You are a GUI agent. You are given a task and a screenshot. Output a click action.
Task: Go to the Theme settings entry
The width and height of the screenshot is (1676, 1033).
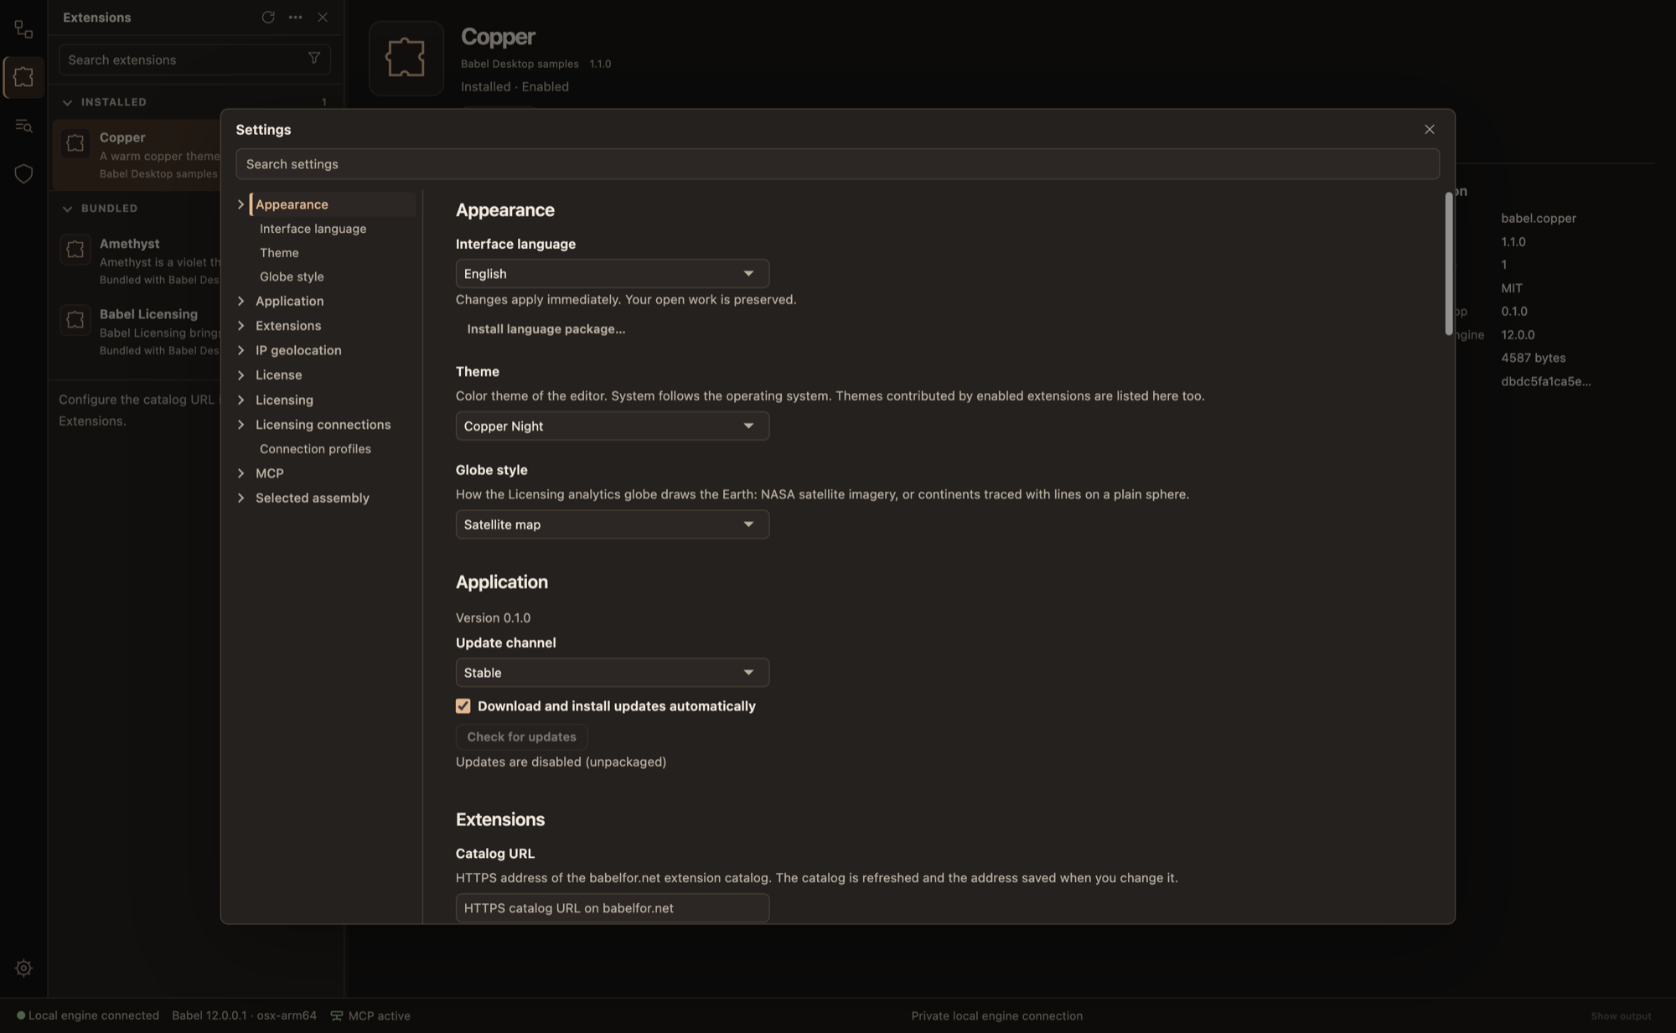pos(279,252)
